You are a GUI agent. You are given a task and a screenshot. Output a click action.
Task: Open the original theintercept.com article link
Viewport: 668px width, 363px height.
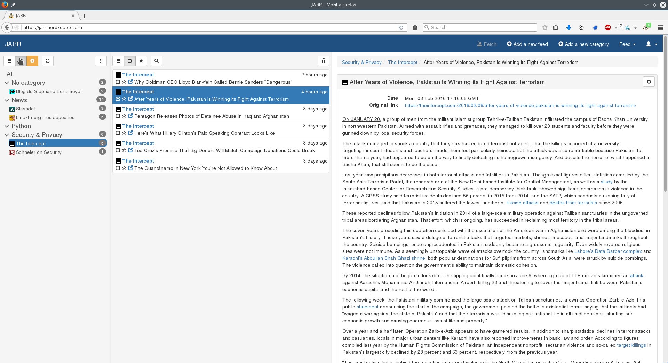(x=520, y=105)
